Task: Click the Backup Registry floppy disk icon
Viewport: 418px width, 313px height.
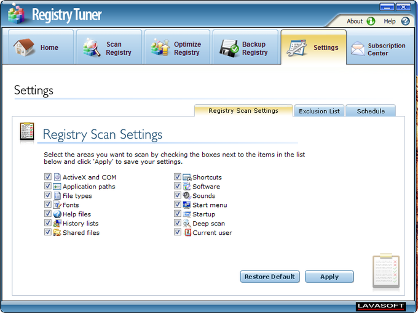Action: click(x=229, y=48)
